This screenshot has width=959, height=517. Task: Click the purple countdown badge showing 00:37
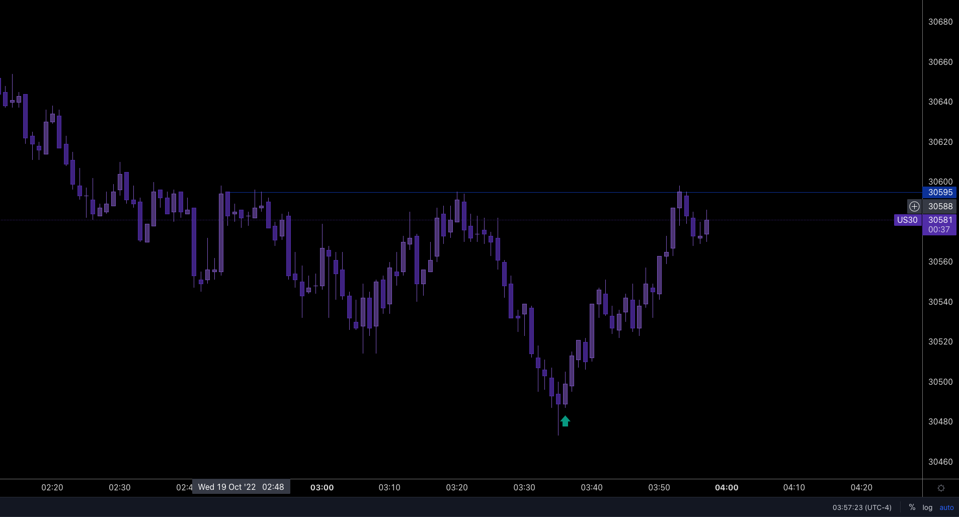pyautogui.click(x=939, y=229)
